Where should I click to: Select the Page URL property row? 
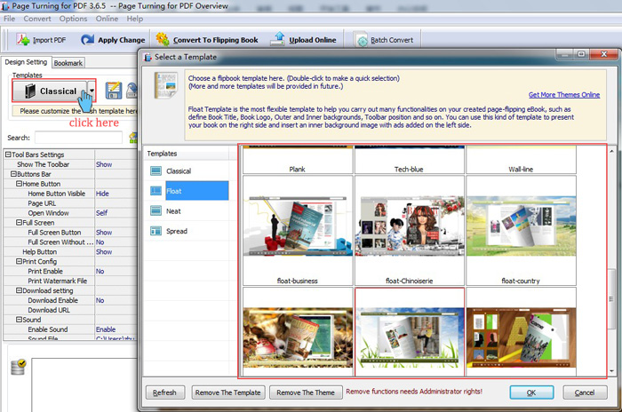tap(70, 203)
